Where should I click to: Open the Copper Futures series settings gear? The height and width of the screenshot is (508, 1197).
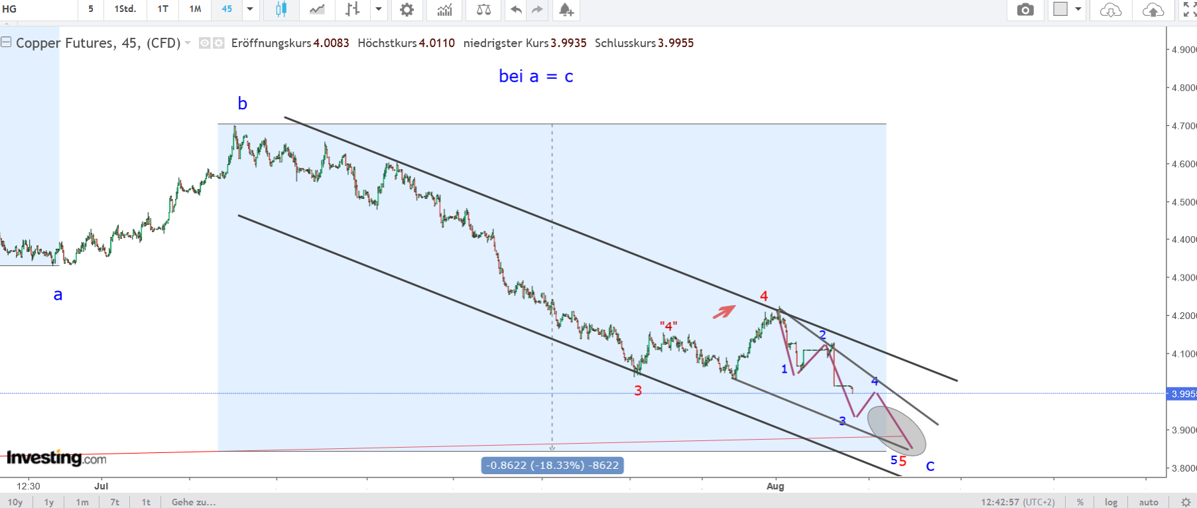218,43
